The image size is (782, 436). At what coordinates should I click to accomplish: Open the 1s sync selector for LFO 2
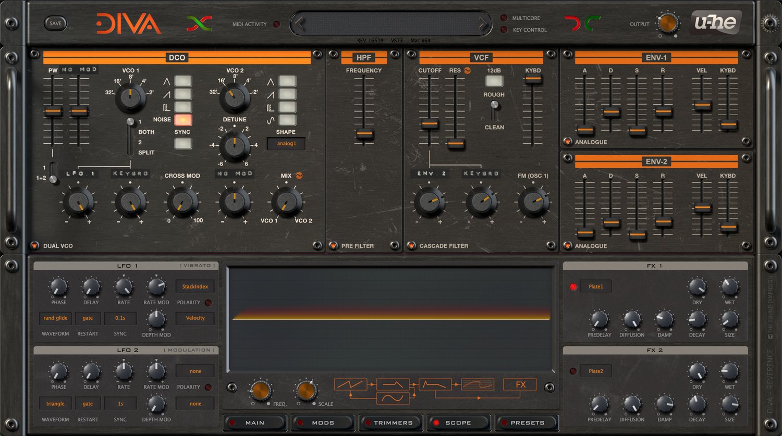[120, 404]
